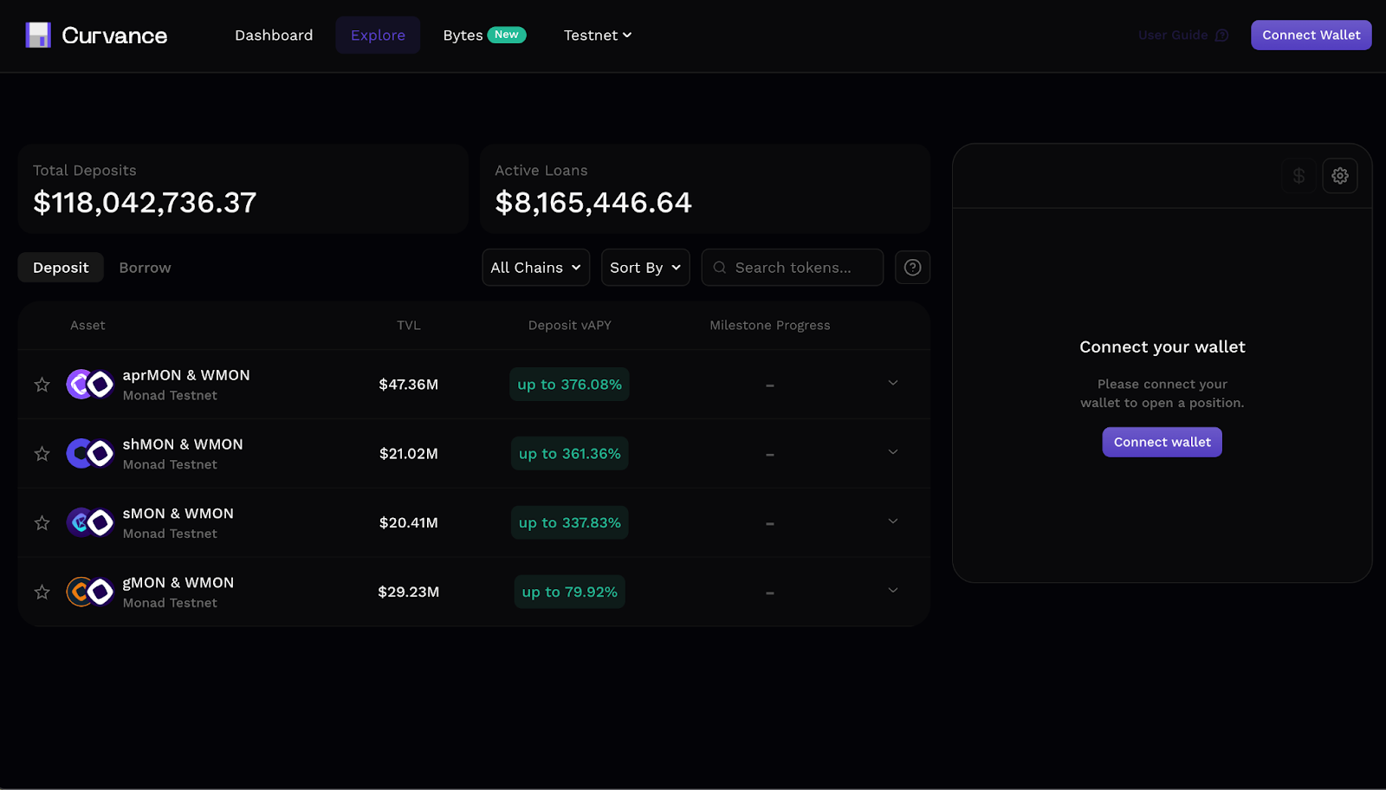Open the User Guide link
This screenshot has width=1386, height=790.
coord(1183,36)
